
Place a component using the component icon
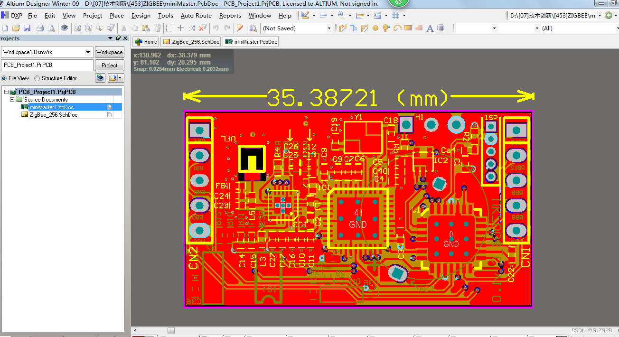click(441, 28)
